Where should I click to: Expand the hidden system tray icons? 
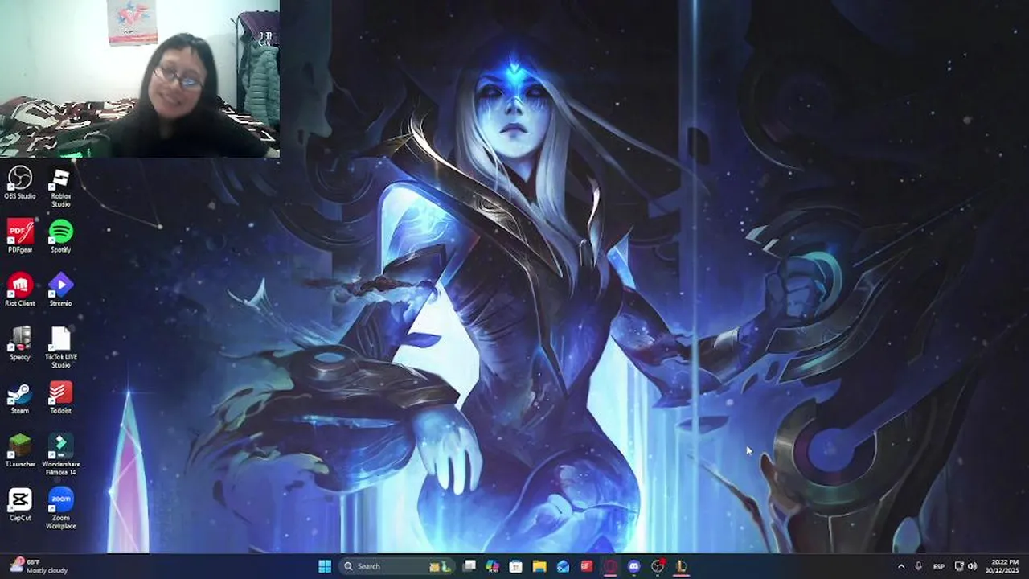tap(900, 566)
